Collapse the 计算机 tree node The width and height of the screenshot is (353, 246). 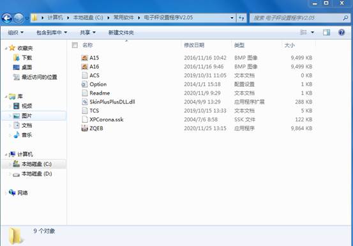tap(6, 155)
